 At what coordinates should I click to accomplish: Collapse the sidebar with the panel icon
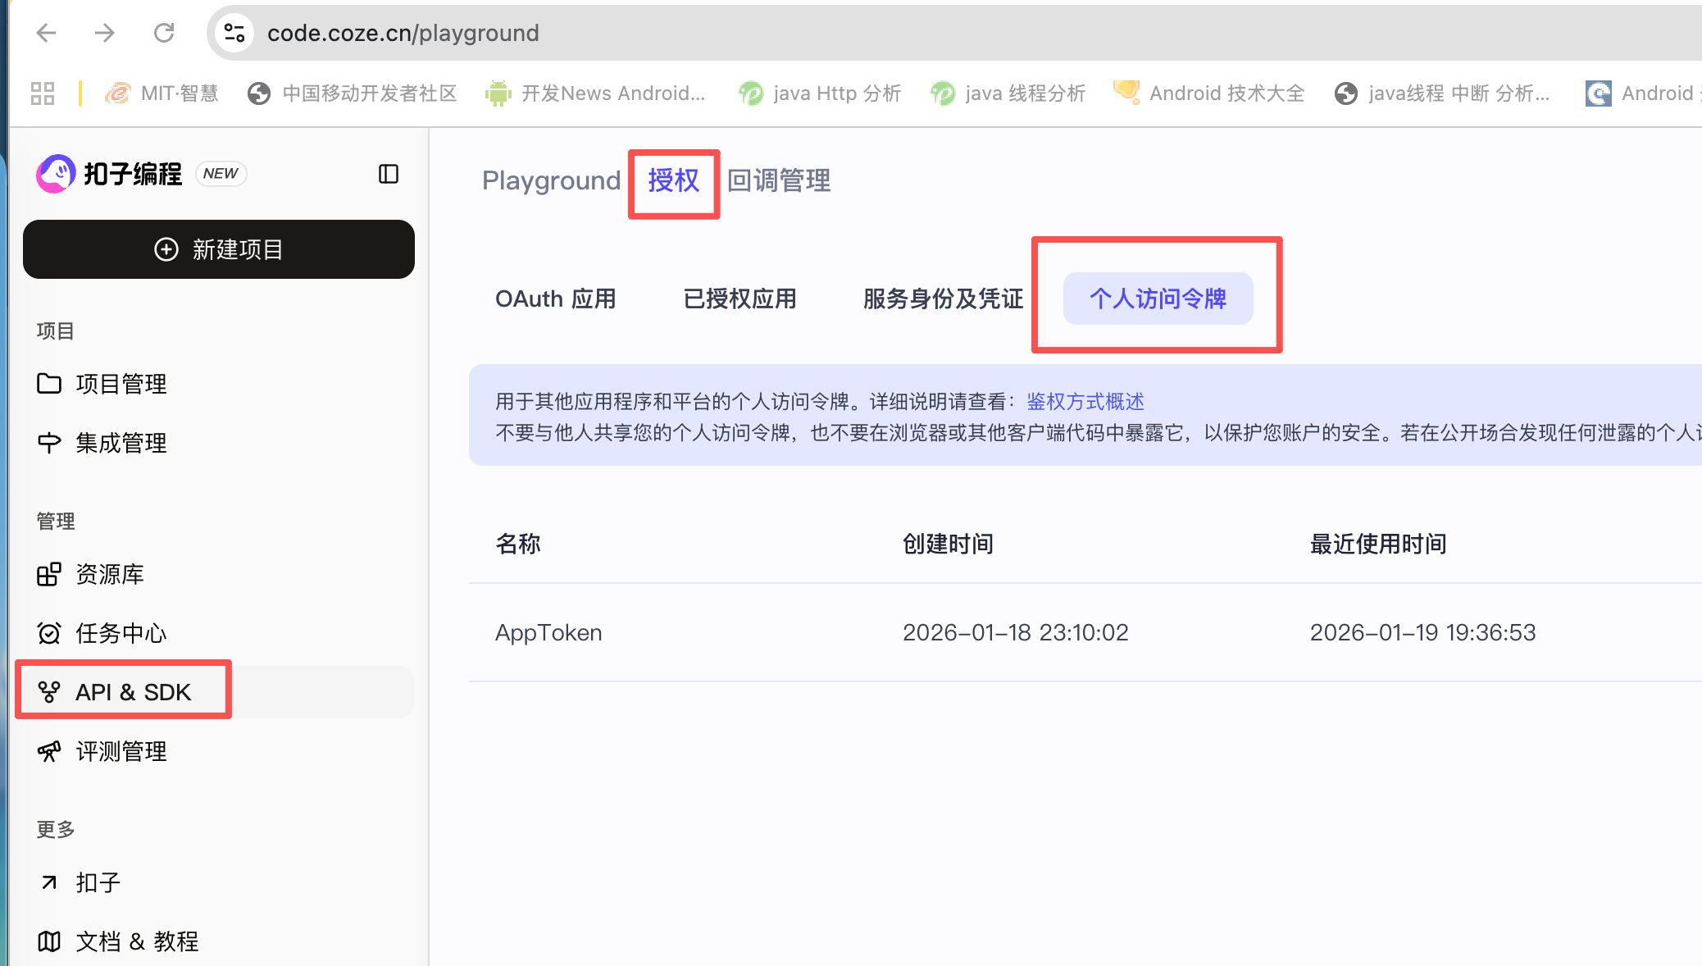pyautogui.click(x=389, y=174)
